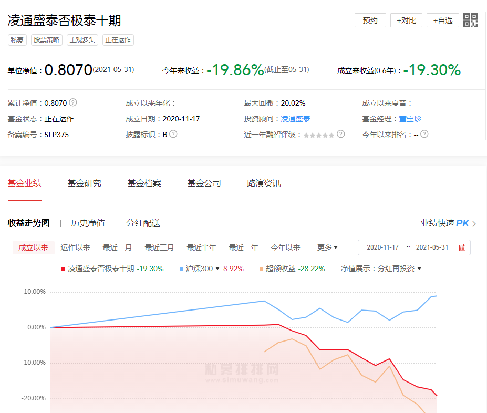Select the 运作以来 time range
This screenshot has width=487, height=413.
tap(75, 247)
